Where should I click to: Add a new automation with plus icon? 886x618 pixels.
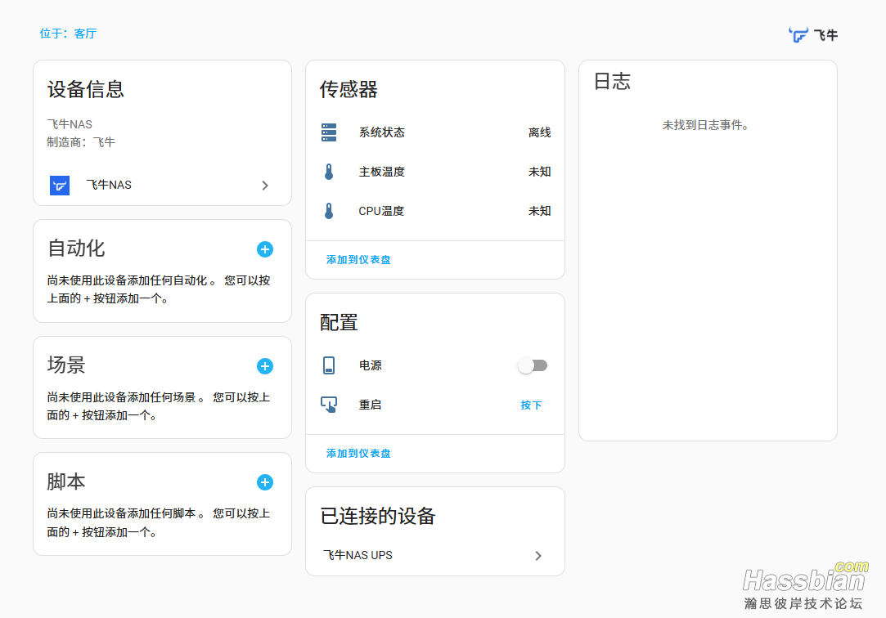[x=265, y=249]
